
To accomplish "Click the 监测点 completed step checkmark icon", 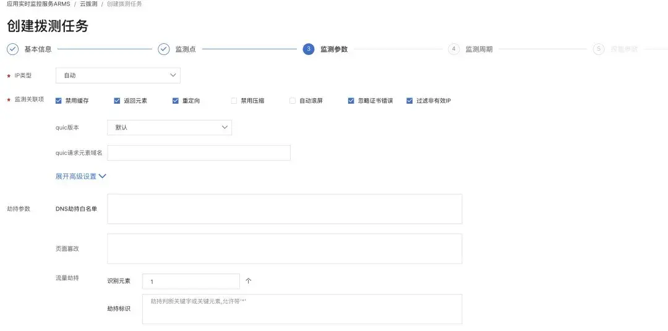I will point(164,49).
